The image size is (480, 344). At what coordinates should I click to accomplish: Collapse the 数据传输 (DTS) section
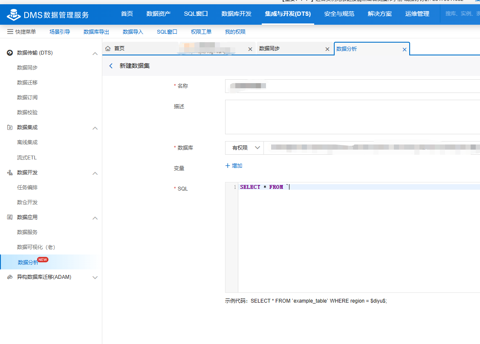[95, 53]
